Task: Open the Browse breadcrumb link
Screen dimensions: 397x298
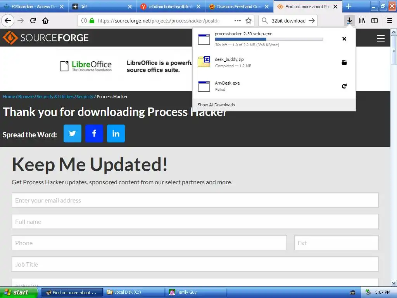Action: (26, 97)
